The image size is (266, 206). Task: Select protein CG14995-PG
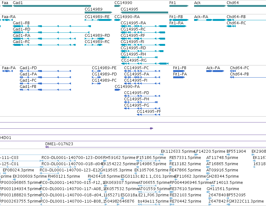click(142, 108)
